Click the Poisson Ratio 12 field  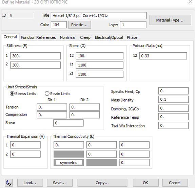point(163,56)
